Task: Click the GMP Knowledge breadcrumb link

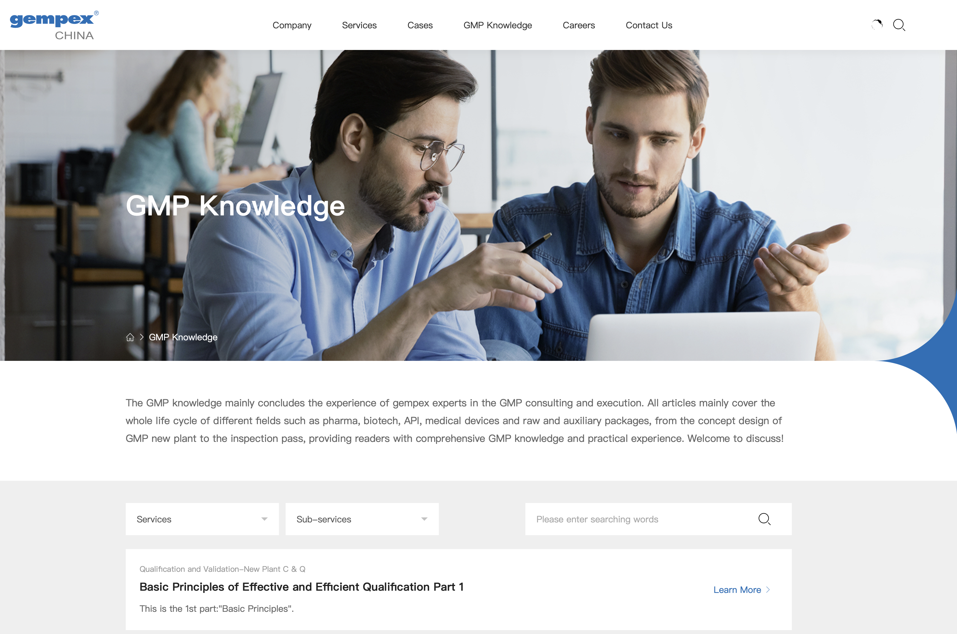Action: click(x=183, y=337)
